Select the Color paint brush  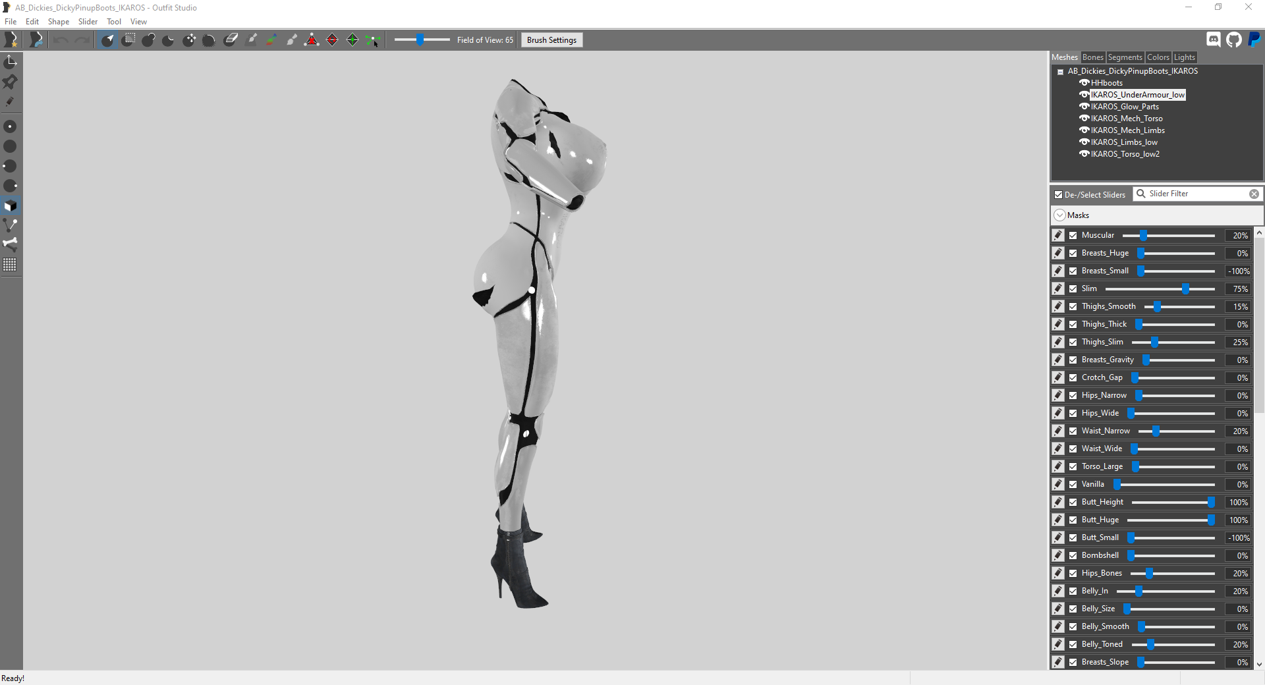click(271, 40)
